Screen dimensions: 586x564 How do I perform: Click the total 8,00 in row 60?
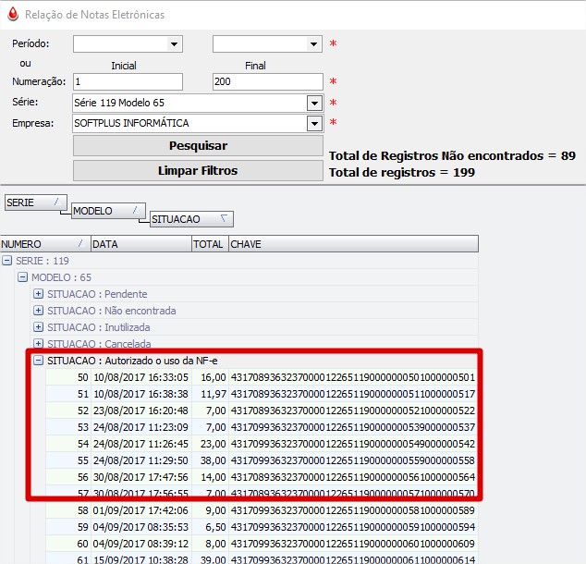click(x=216, y=544)
